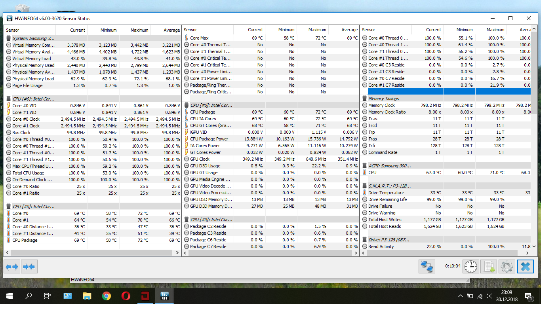Click the thermometer icon beside Core Max
The height and width of the screenshot is (311, 556).
(187, 38)
